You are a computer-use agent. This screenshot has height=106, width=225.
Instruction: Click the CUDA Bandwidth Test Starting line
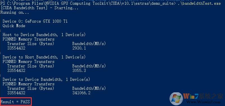39,8
